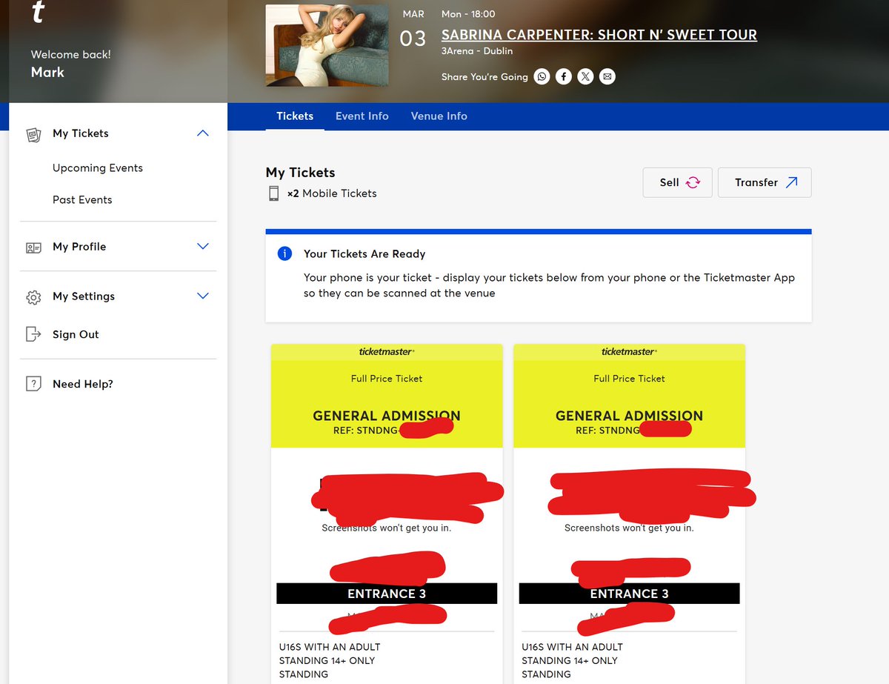
Task: Click the '3Arena - Dublin' venue text
Action: pyautogui.click(x=477, y=51)
